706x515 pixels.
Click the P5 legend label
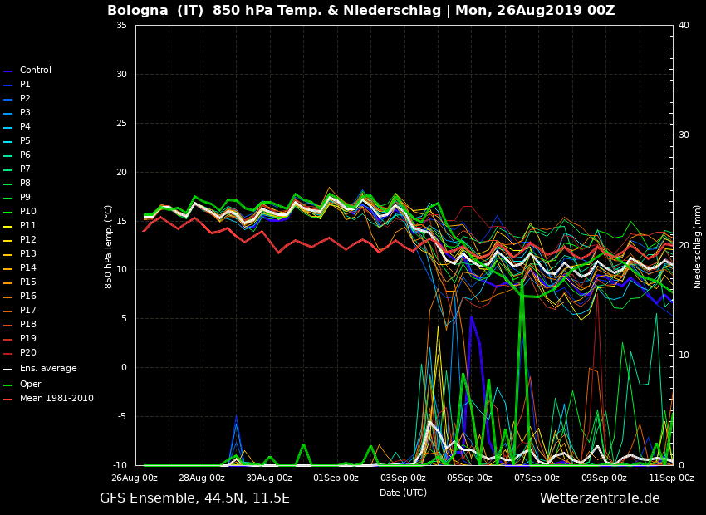tap(25, 141)
